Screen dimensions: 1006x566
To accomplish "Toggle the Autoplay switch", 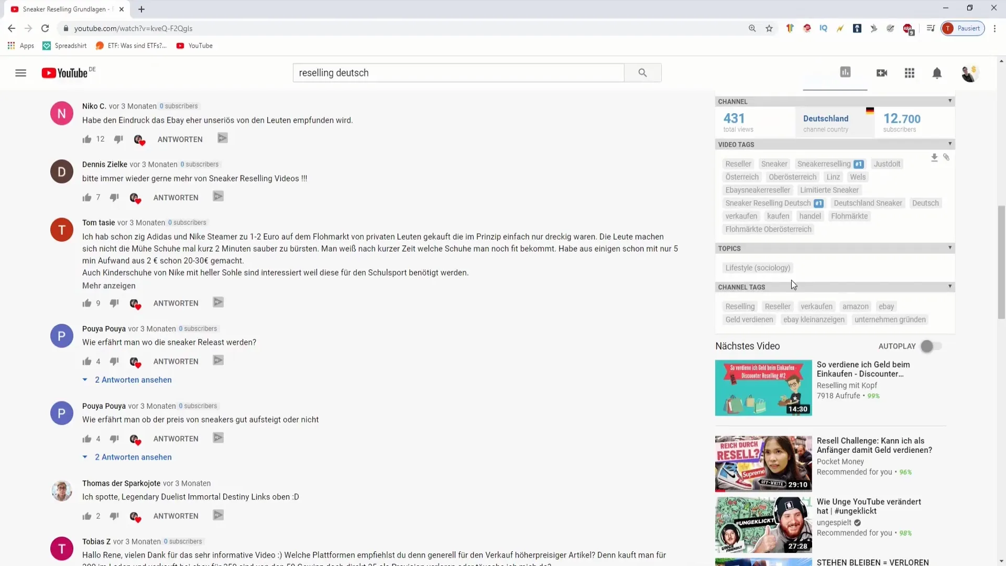I will click(931, 346).
